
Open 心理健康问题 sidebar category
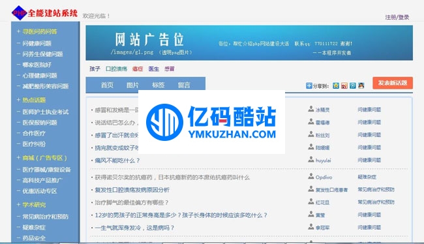coord(40,76)
